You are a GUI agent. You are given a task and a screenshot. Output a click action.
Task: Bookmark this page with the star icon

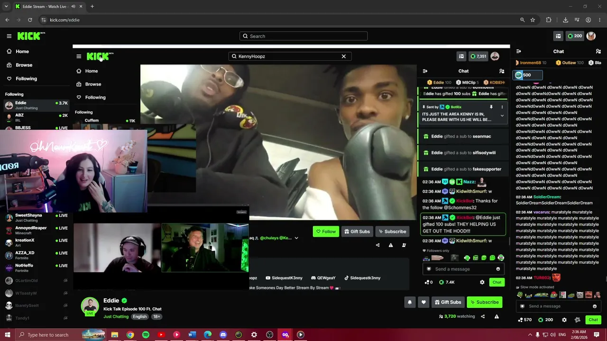[533, 20]
